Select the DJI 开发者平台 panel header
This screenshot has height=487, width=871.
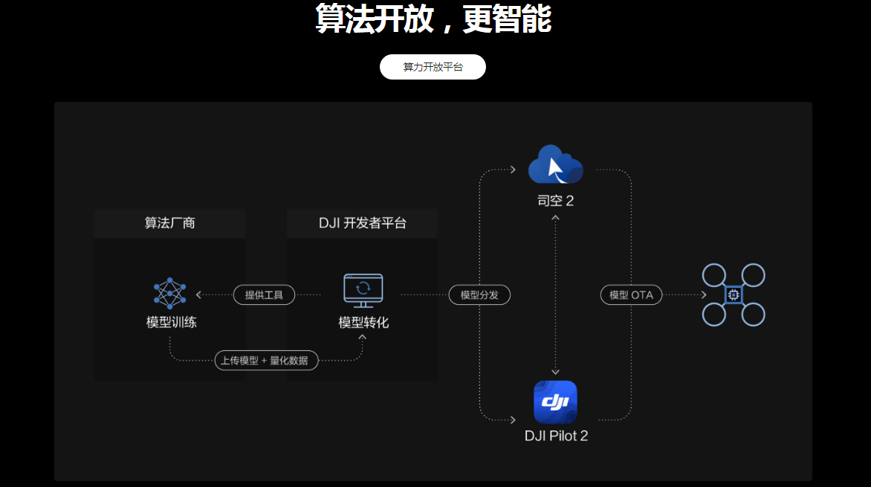point(362,223)
